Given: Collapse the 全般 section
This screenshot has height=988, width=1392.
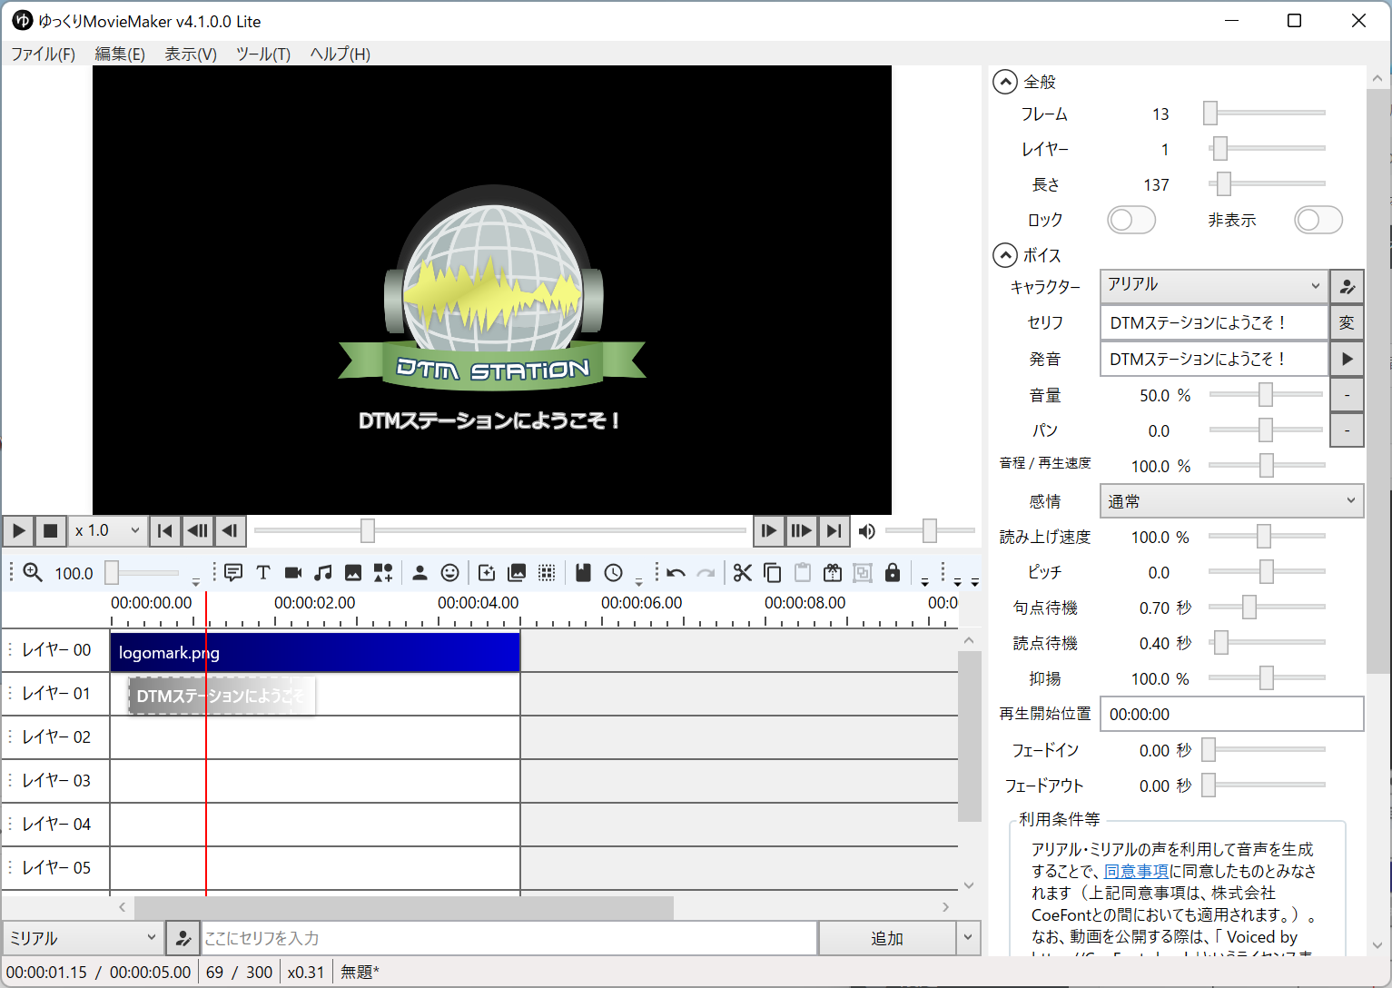Looking at the screenshot, I should tap(1005, 82).
